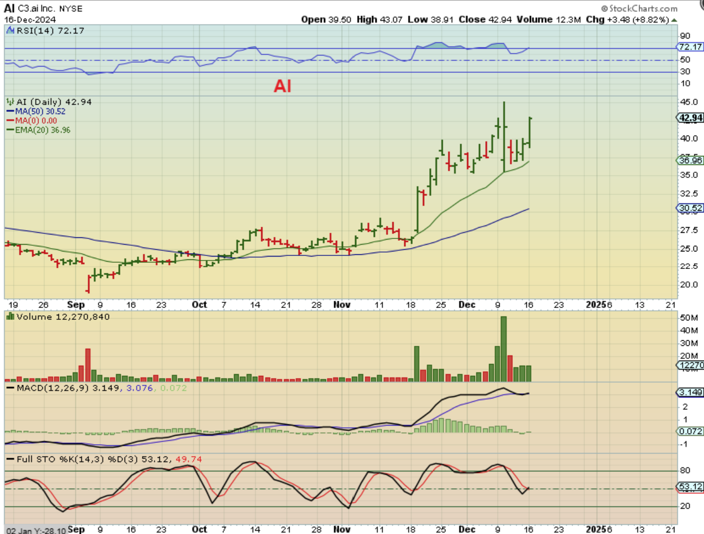
Task: Click the red MA(0) line color swatch
Action: [x=10, y=120]
